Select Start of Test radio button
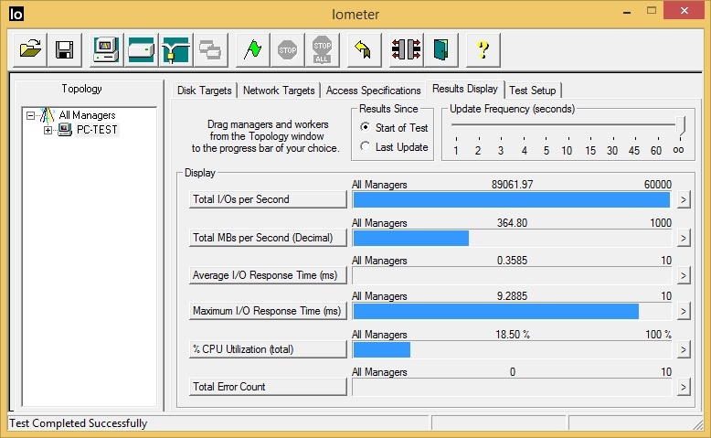Viewport: 711px width, 438px height. [x=365, y=127]
